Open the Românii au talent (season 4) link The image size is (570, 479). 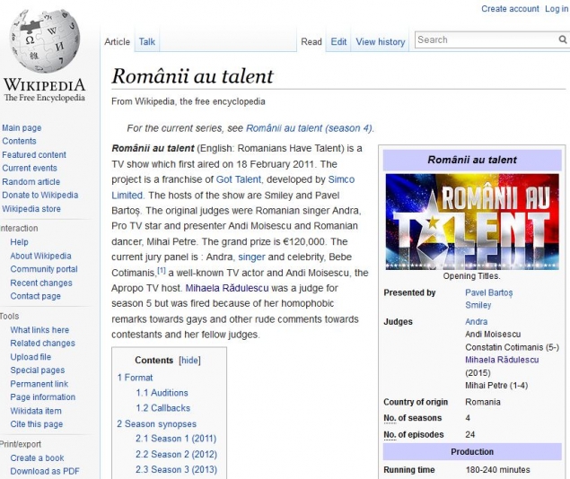310,128
